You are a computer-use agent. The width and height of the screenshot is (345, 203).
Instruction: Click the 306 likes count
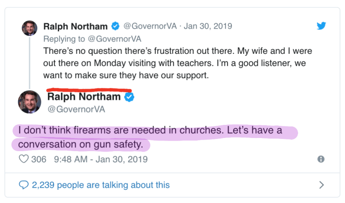38,159
